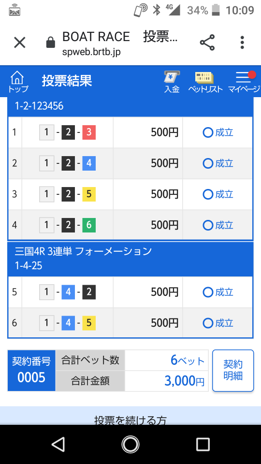Select the 成立 circle for bet 1-4-5
Image resolution: width=261 pixels, height=464 pixels.
[208, 323]
